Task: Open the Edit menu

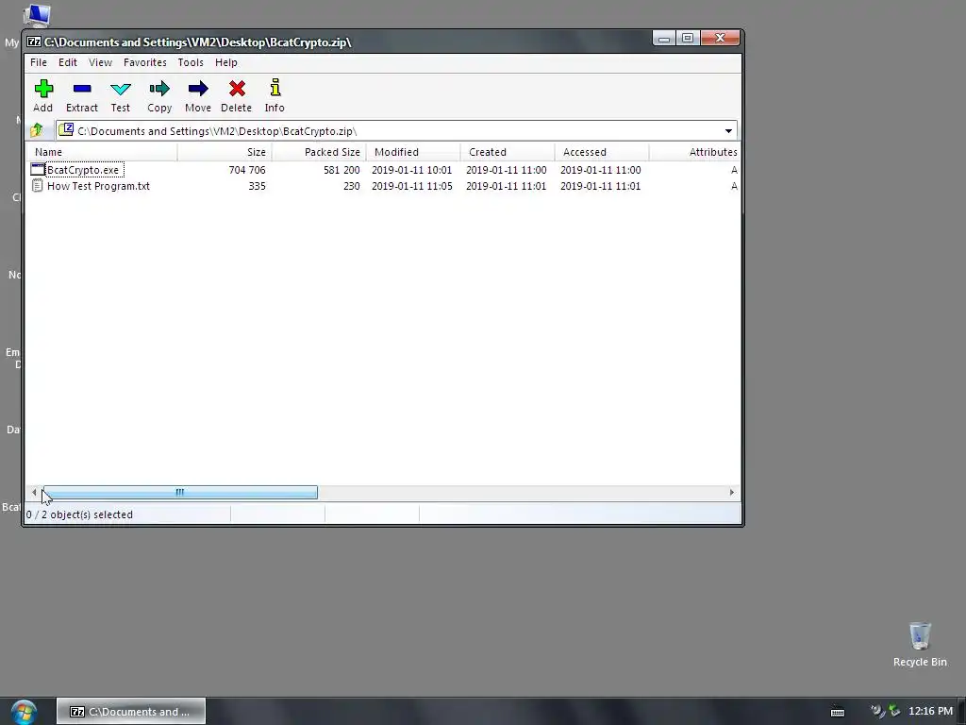Action: click(68, 62)
